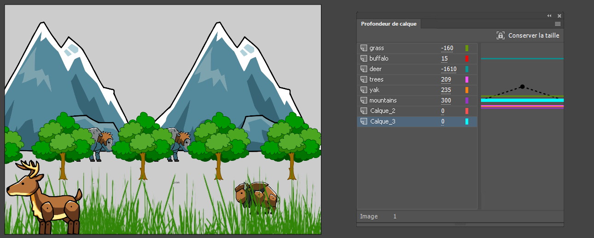
Task: Select the mountains layer row
Action: (417, 100)
